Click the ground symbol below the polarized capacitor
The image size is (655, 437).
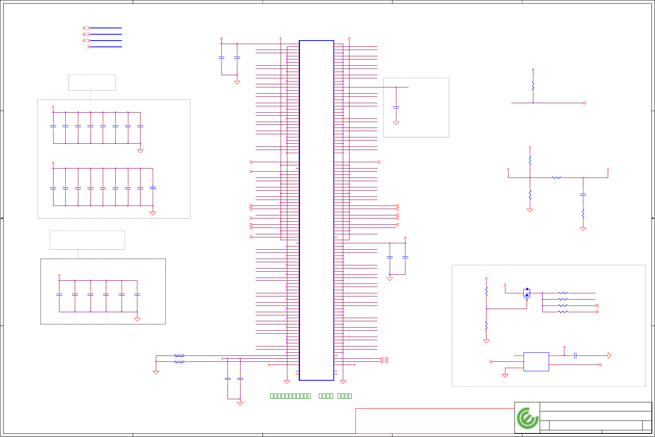pyautogui.click(x=153, y=213)
